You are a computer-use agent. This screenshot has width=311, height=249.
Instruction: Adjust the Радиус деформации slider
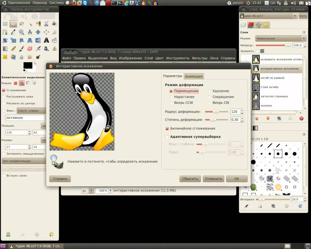(x=216, y=112)
